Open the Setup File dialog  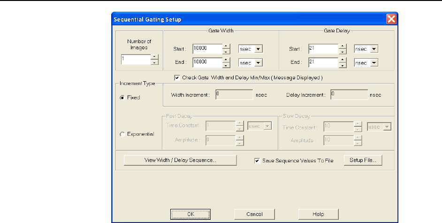pos(363,161)
